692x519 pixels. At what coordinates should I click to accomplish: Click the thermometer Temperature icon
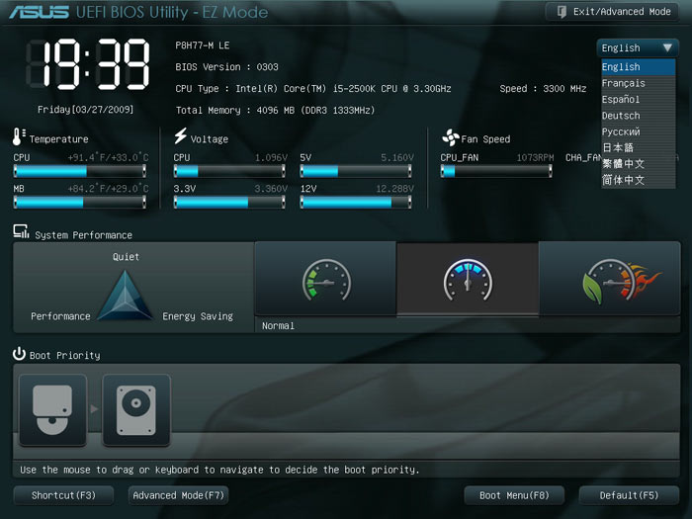[18, 136]
